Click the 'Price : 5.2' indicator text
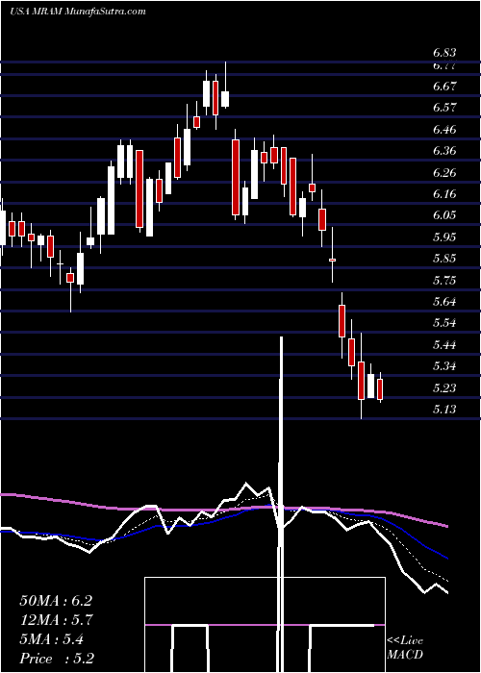 pyautogui.click(x=57, y=659)
